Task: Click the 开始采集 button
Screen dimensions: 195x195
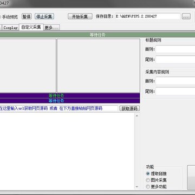Action: coord(80,16)
